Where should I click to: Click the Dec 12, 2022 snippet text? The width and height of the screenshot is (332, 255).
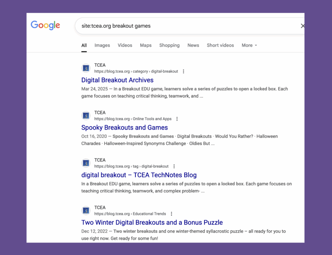[184, 235]
